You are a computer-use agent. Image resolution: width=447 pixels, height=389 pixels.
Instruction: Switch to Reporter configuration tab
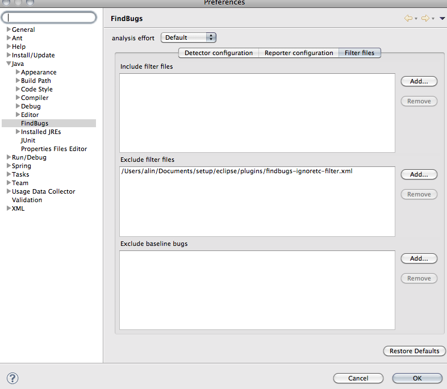(299, 53)
